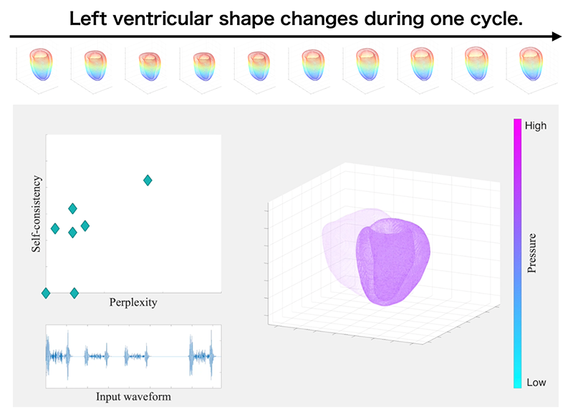Viewport: 573px width, 414px height.
Task: Click the highest diamond marker in scatter plot
Action: pos(148,180)
